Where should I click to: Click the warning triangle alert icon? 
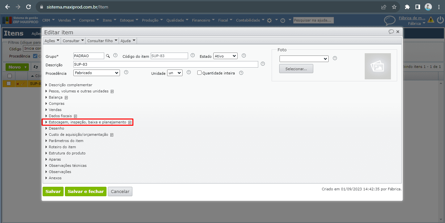coord(431,20)
